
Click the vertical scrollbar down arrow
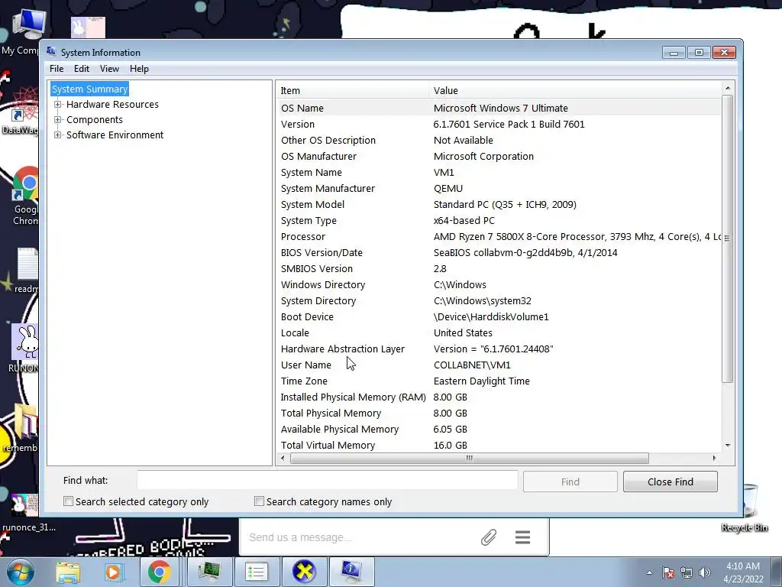point(728,446)
